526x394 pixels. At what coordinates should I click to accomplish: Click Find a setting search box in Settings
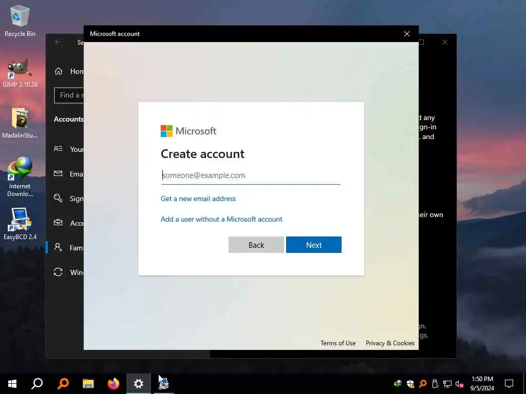point(69,95)
